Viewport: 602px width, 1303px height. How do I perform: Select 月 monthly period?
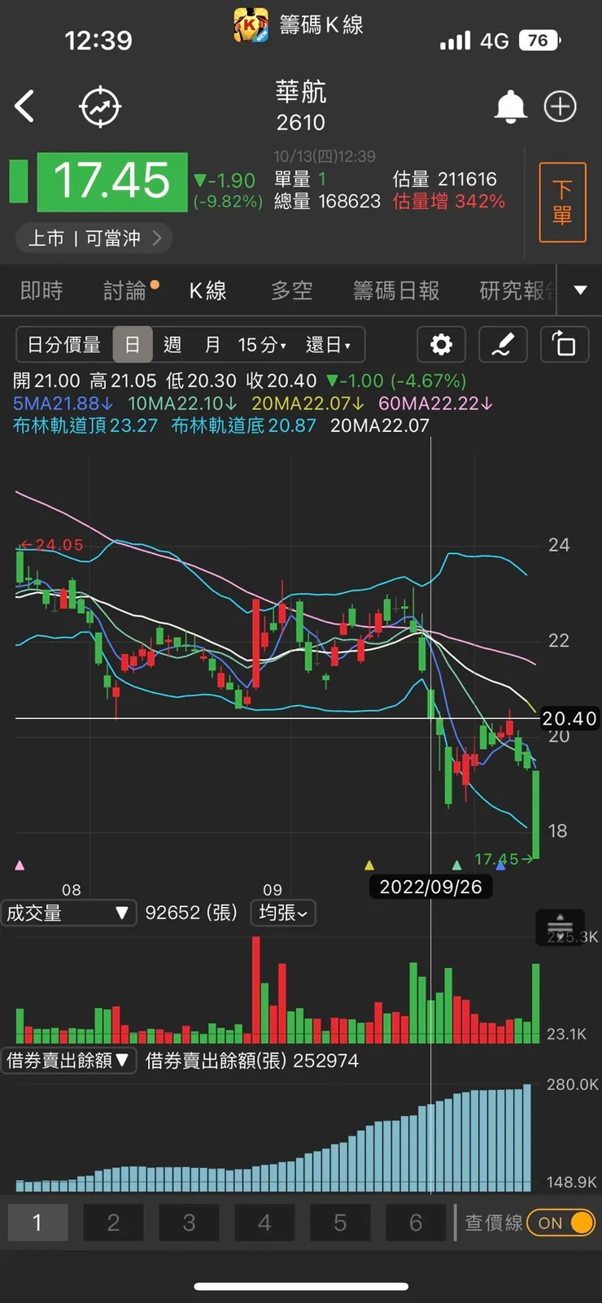212,345
